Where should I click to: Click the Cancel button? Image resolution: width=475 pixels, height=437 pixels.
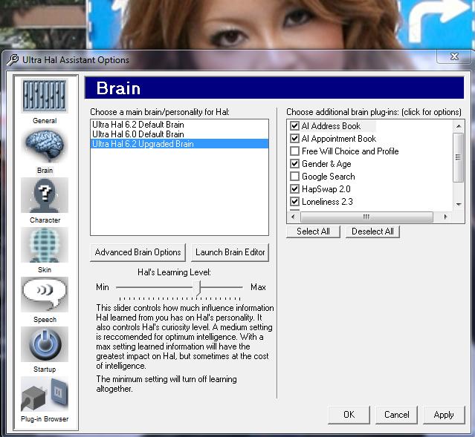pos(396,415)
